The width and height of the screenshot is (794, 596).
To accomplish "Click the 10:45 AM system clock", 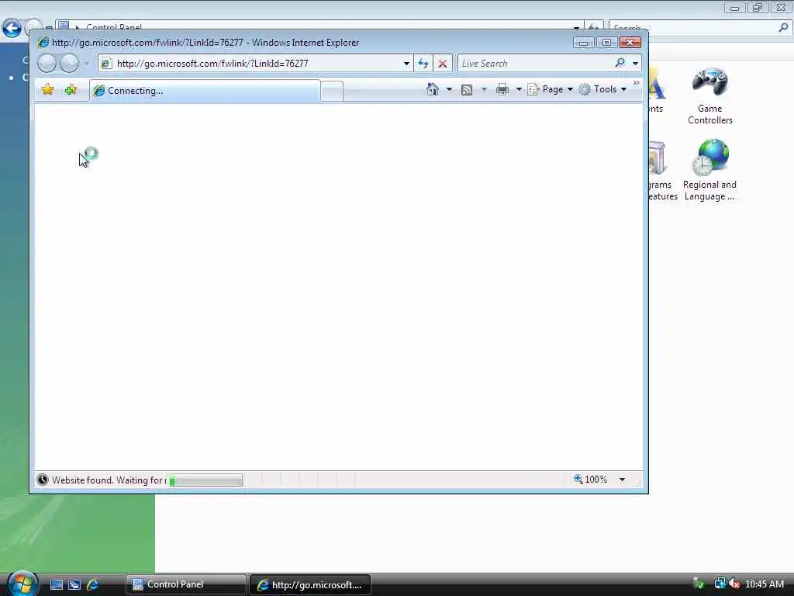I will tap(765, 584).
